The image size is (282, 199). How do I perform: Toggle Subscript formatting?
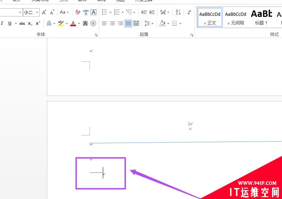pyautogui.click(x=30, y=23)
